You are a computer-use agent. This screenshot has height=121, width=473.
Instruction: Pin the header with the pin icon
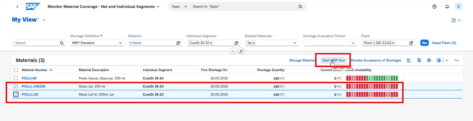tap(241, 51)
